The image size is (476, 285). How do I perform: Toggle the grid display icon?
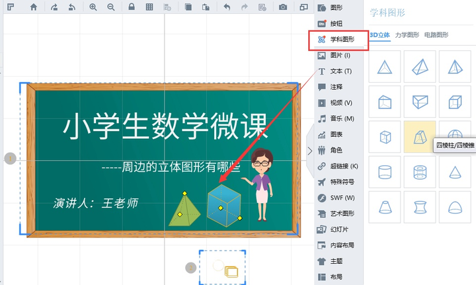(149, 7)
